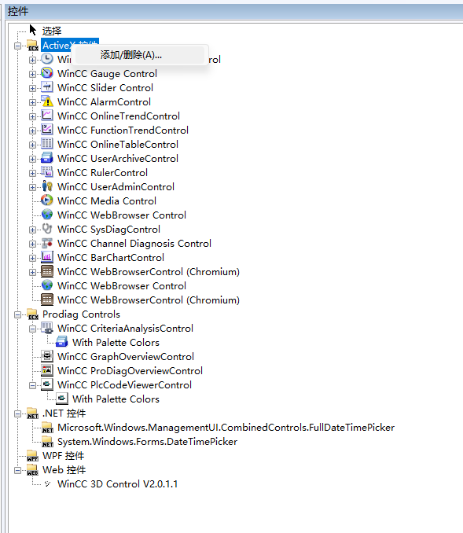Select the System.Windows.Forms.DateTimePicker entry

[147, 442]
